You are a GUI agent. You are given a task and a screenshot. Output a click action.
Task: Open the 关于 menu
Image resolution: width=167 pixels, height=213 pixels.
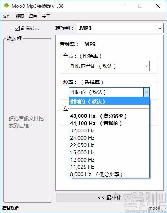pos(46,16)
